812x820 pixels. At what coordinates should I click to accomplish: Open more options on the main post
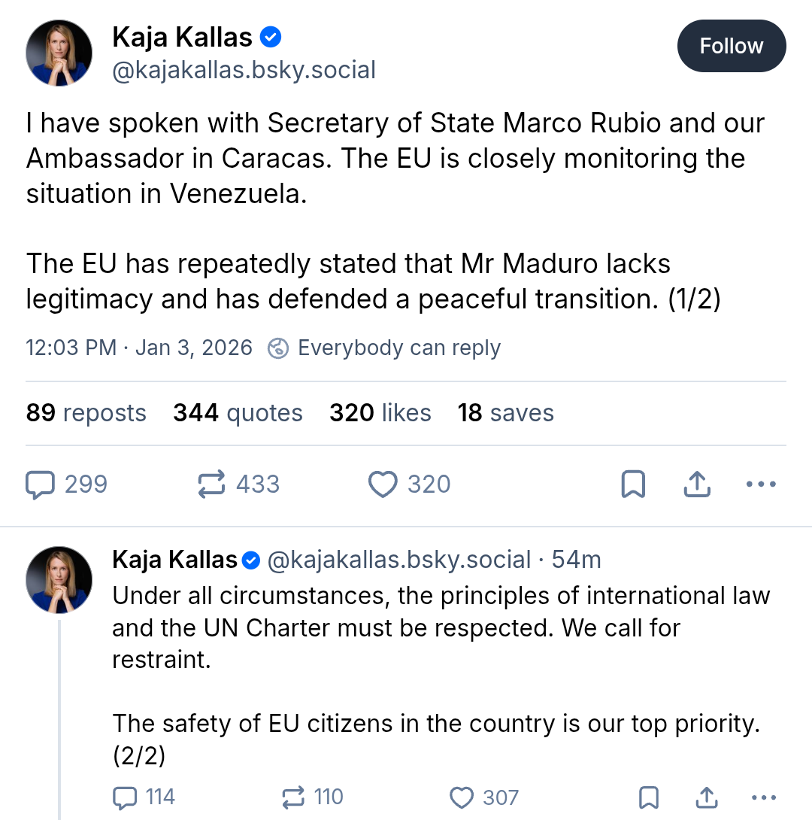point(760,484)
